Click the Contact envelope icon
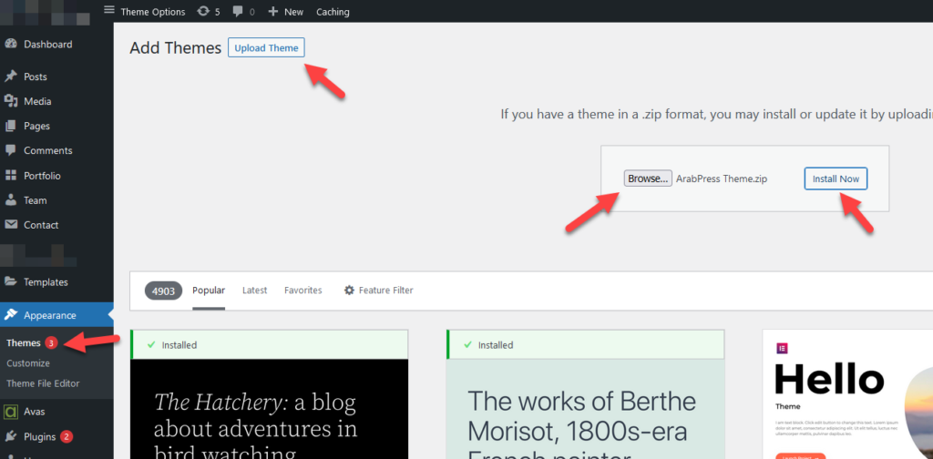The width and height of the screenshot is (933, 459). click(x=11, y=225)
